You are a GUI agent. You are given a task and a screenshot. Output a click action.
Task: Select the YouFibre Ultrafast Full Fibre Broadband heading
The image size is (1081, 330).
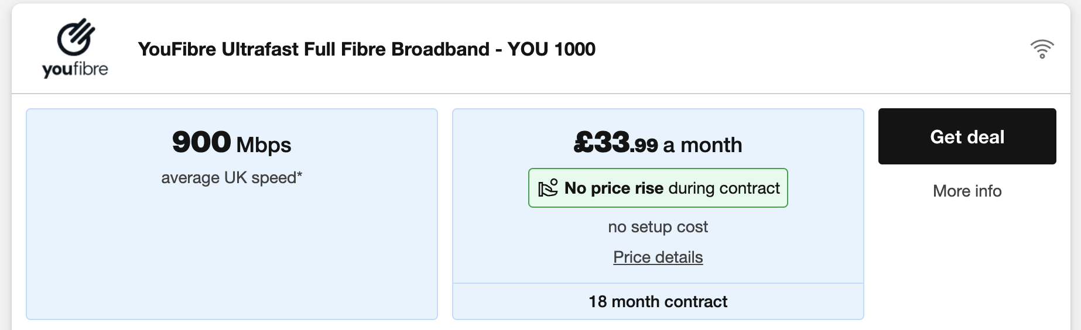tap(313, 49)
